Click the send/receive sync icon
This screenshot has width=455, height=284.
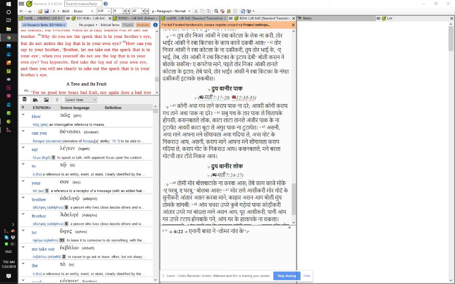pyautogui.click(x=243, y=11)
